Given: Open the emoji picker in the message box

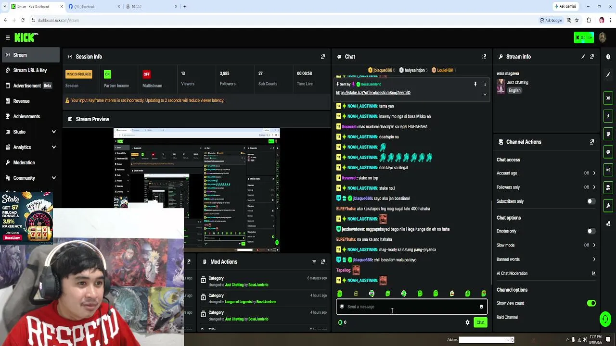Looking at the screenshot, I should pos(481,307).
